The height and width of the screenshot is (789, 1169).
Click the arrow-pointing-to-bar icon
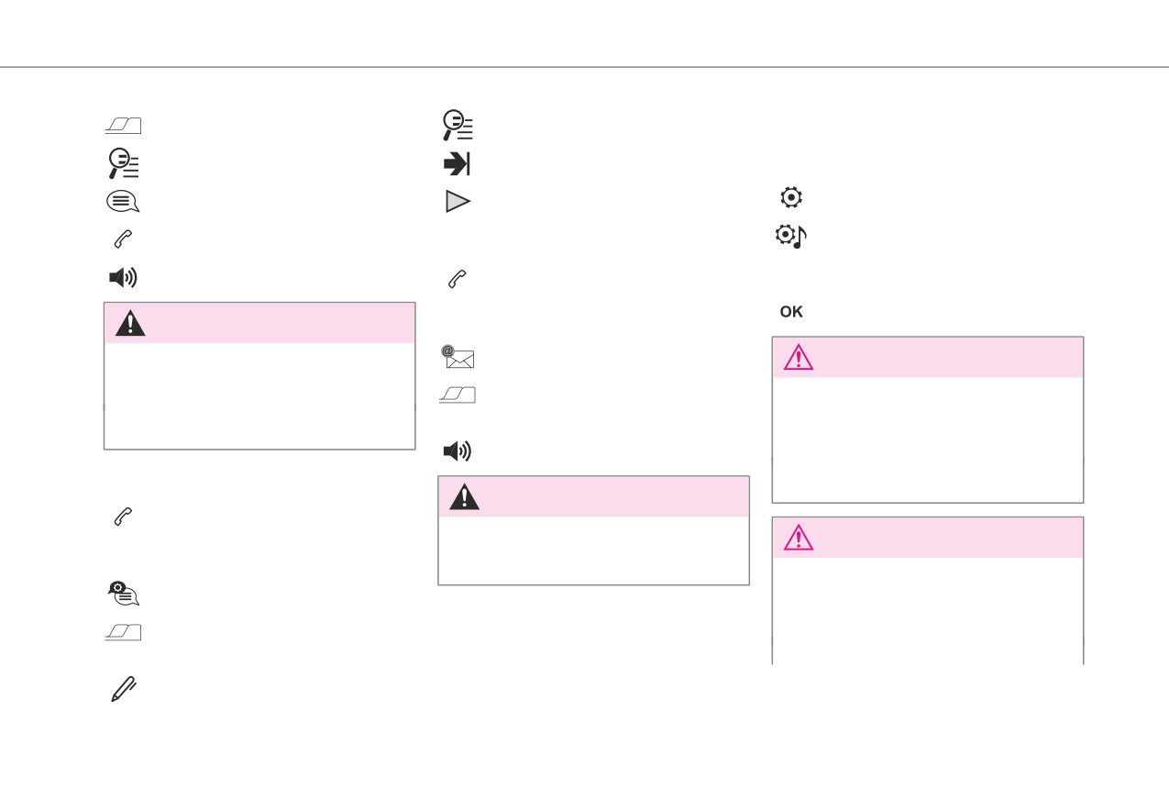[x=457, y=163]
